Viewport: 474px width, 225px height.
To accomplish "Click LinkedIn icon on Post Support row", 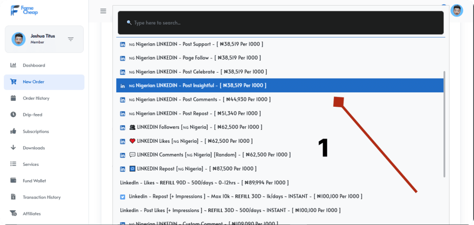I will [123, 44].
